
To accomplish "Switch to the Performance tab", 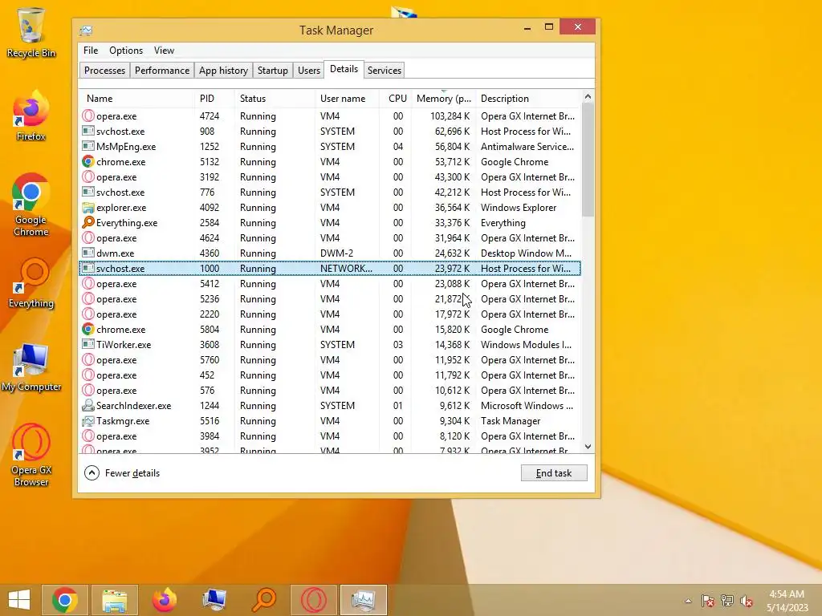I will click(162, 71).
